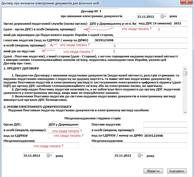Click the який діє на підставі field
This screenshot has width=194, height=177.
tap(112, 51)
